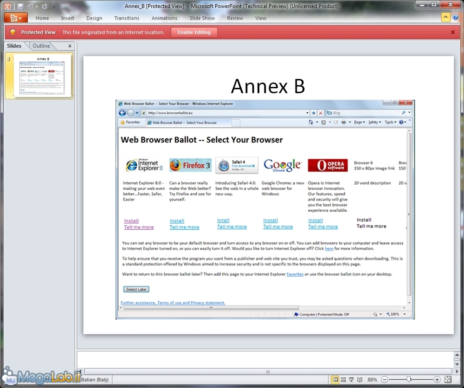Switch to the Design tab
The height and width of the screenshot is (388, 464).
click(x=94, y=18)
